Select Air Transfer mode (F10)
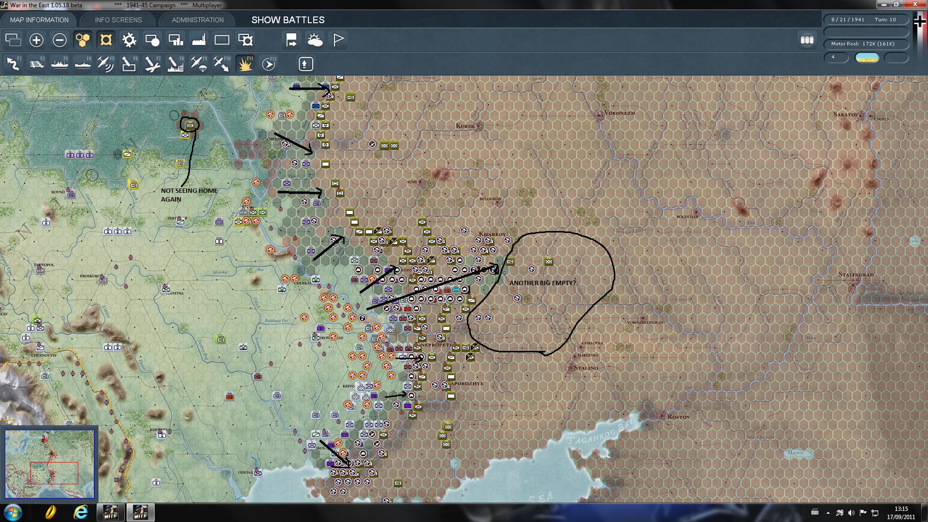The image size is (928, 522). [x=222, y=64]
